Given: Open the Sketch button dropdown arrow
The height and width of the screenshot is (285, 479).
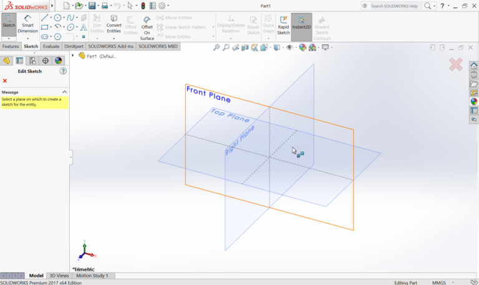Looking at the screenshot, I should point(9,39).
